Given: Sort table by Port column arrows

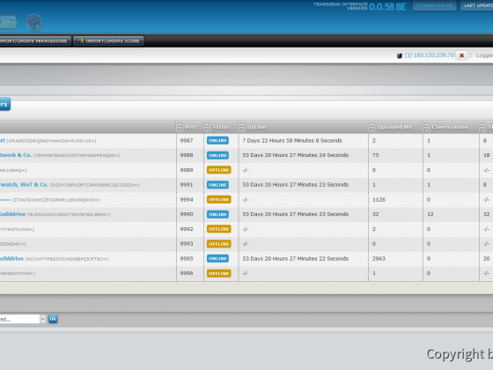Looking at the screenshot, I should click(180, 127).
